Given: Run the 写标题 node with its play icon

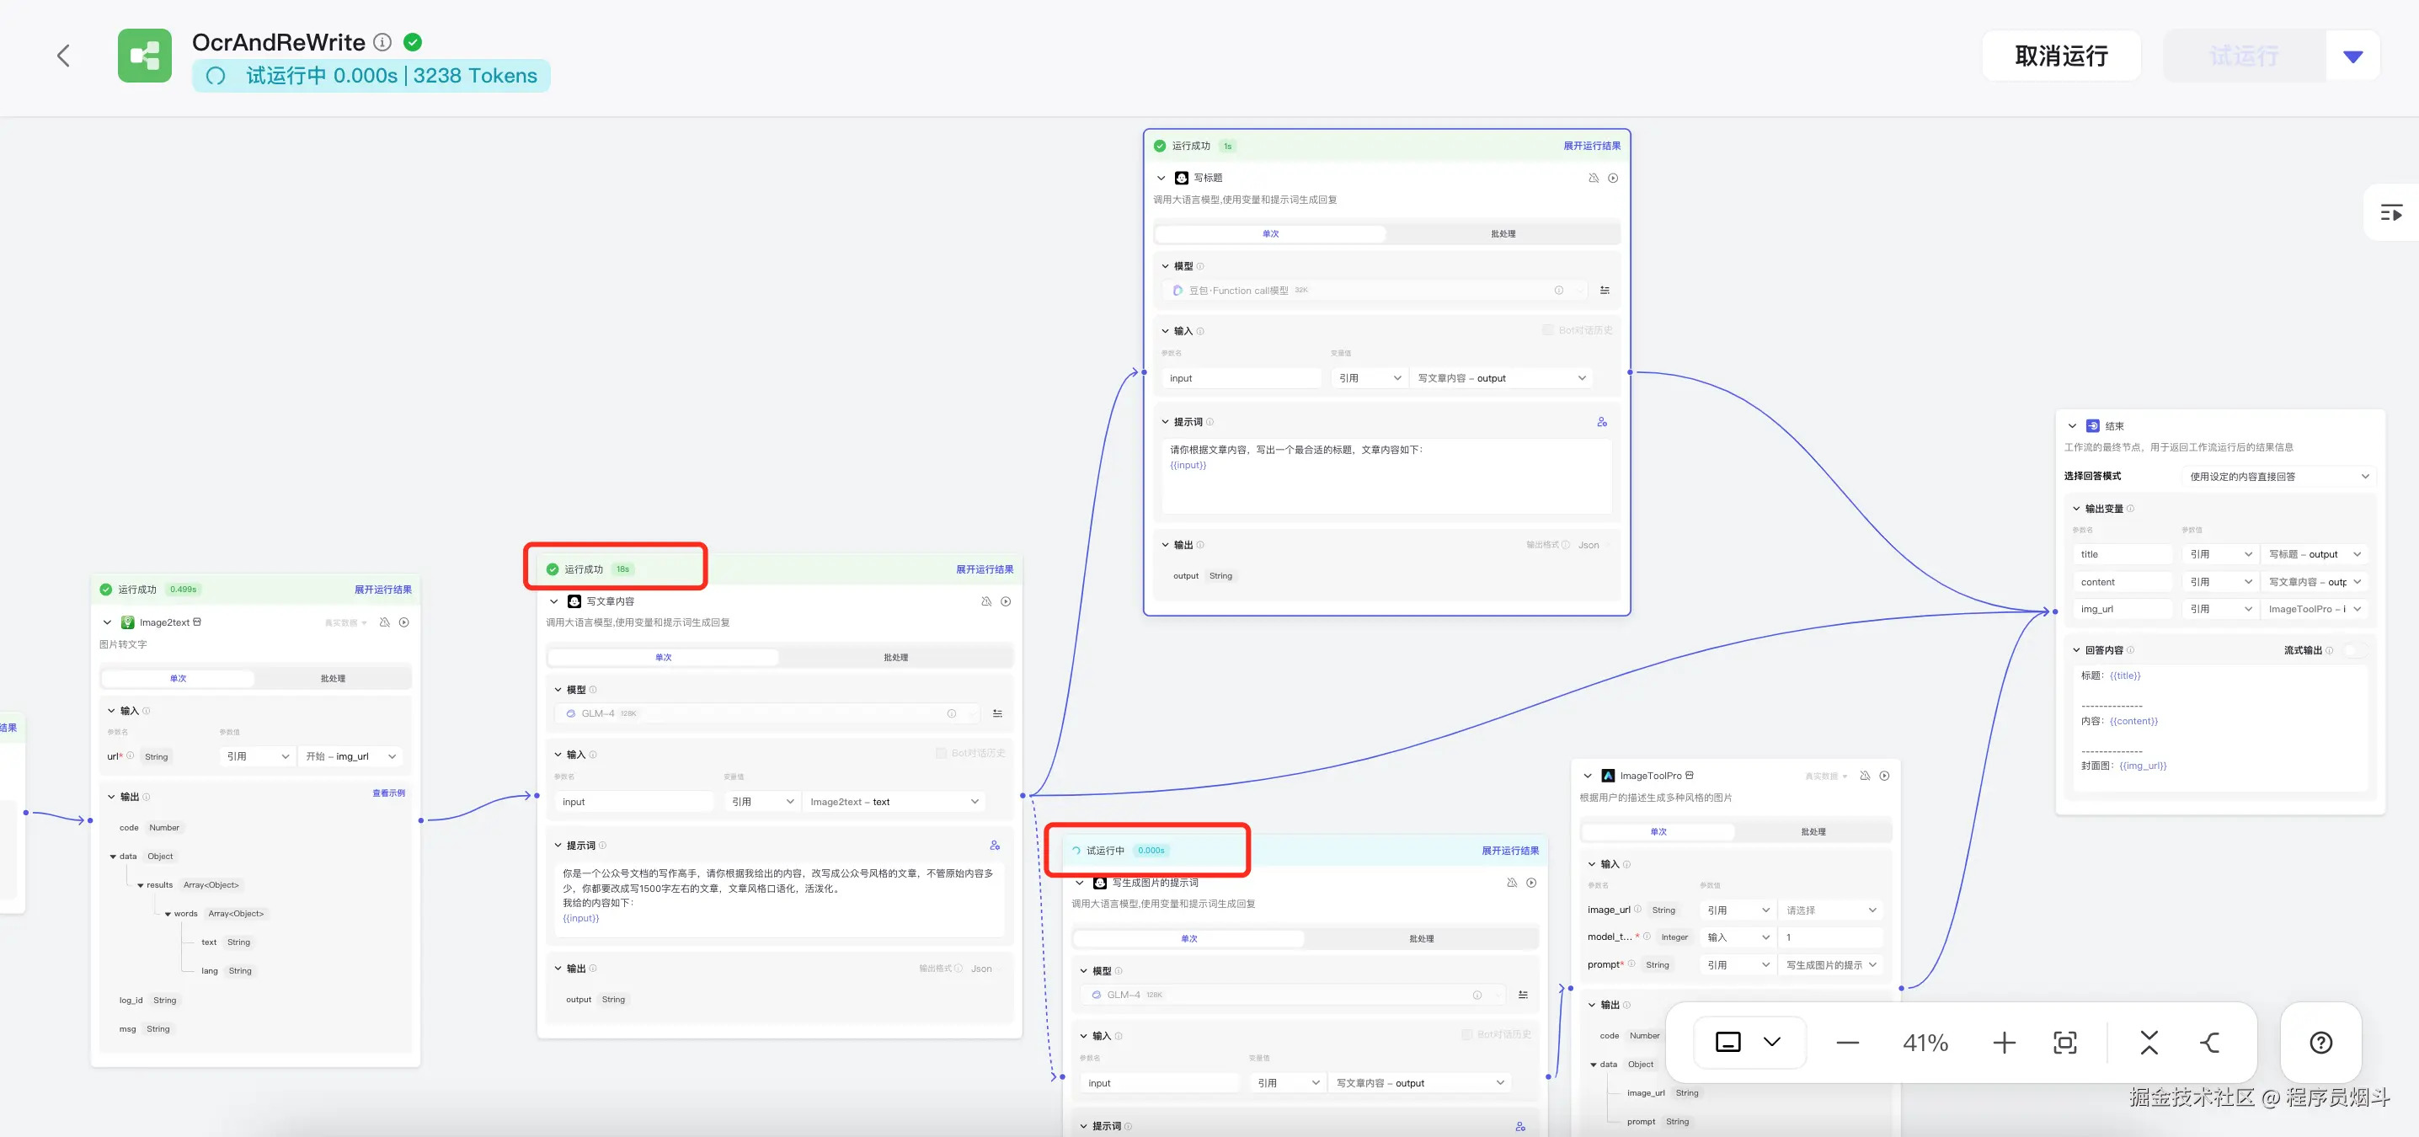Looking at the screenshot, I should [x=1612, y=179].
